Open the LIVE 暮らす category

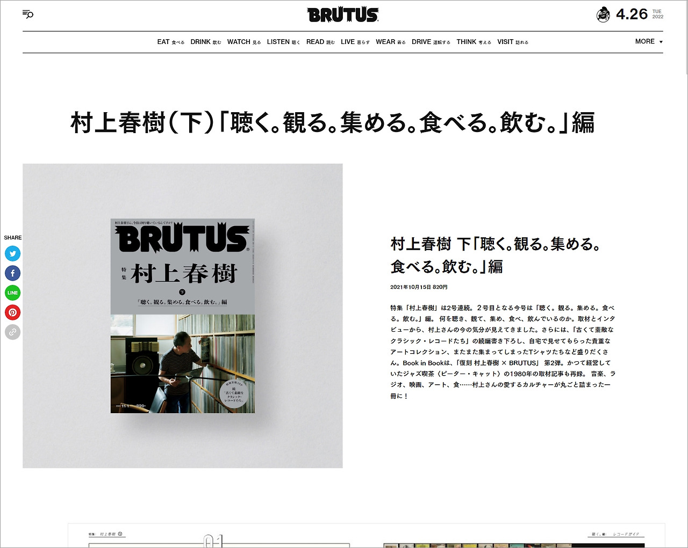(355, 42)
